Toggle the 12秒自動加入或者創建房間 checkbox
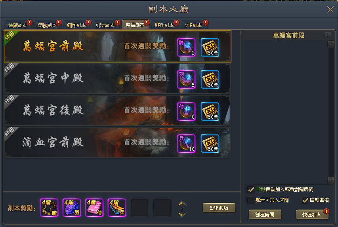 coord(250,189)
